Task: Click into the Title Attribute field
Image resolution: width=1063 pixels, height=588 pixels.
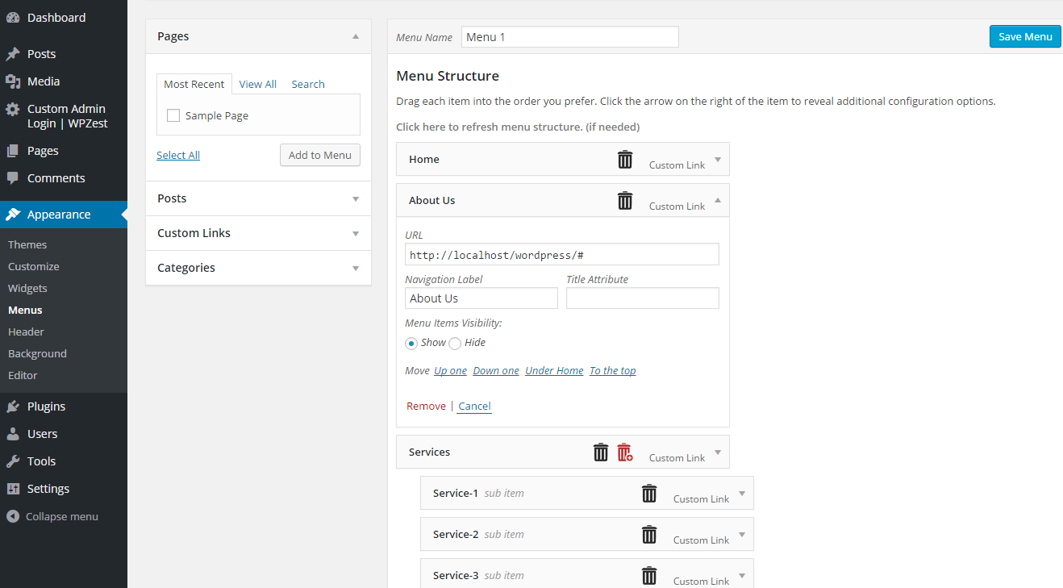Action: point(643,298)
